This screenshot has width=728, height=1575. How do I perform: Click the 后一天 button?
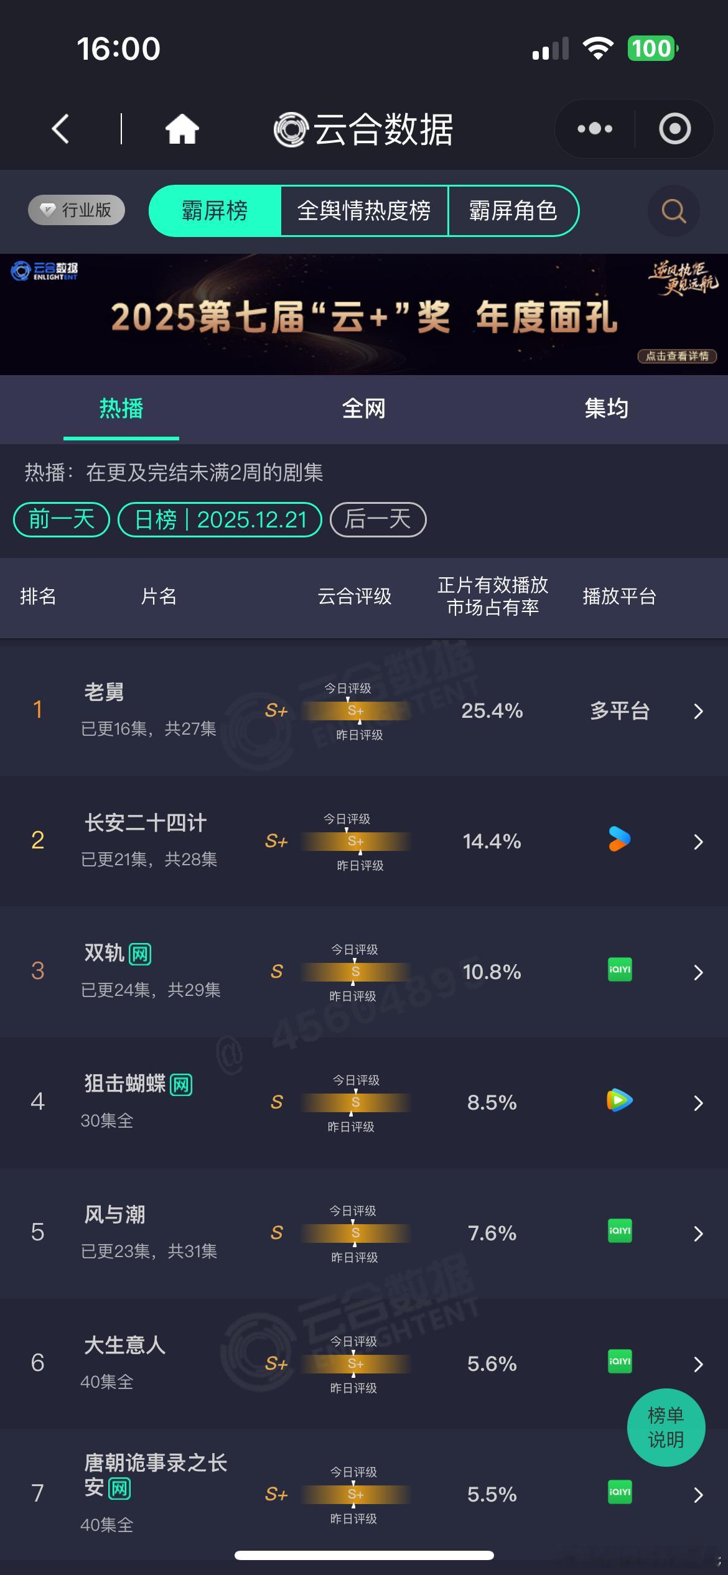[378, 519]
